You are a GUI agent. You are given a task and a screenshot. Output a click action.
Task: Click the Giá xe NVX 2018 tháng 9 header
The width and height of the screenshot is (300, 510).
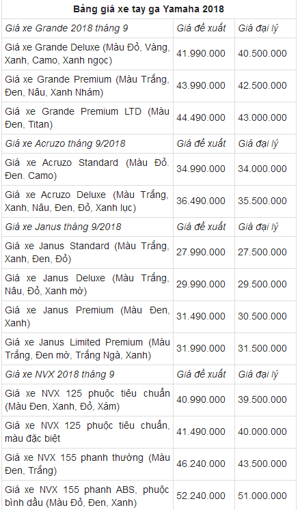pos(59,374)
